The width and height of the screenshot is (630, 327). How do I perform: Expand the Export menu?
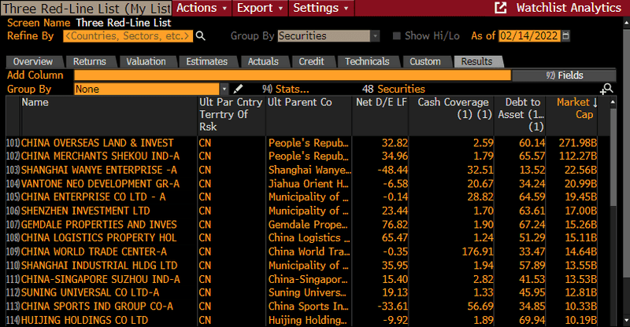259,8
